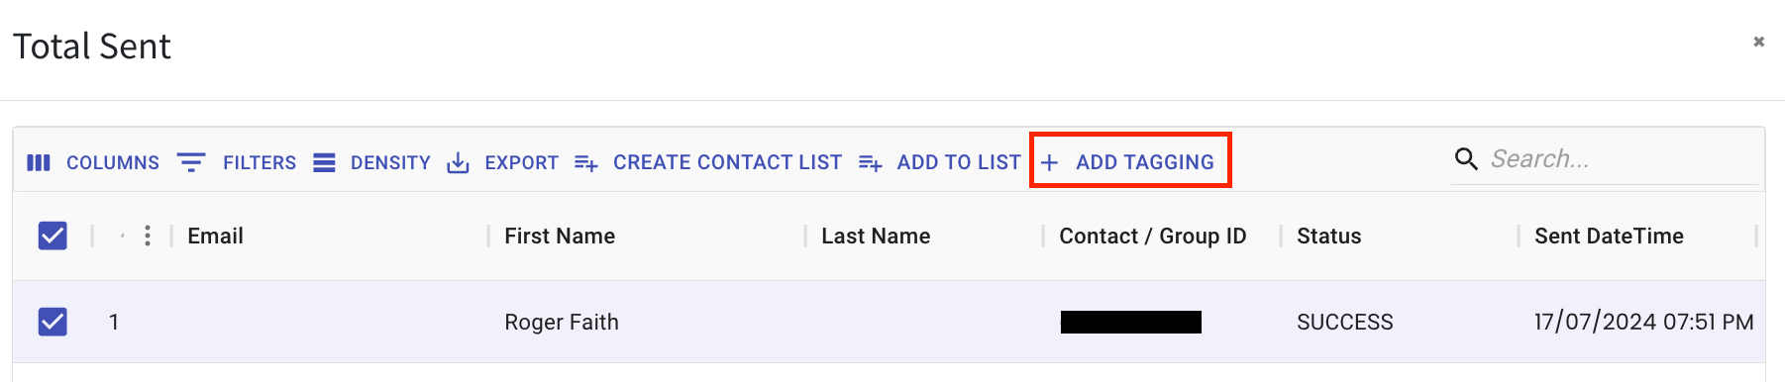Open the column menu three-dot icon

[148, 236]
